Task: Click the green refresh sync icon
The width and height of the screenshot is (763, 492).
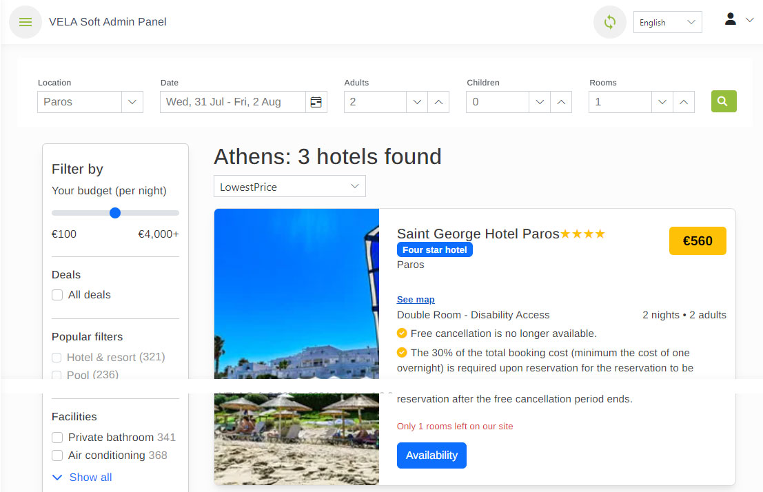Action: (x=609, y=22)
